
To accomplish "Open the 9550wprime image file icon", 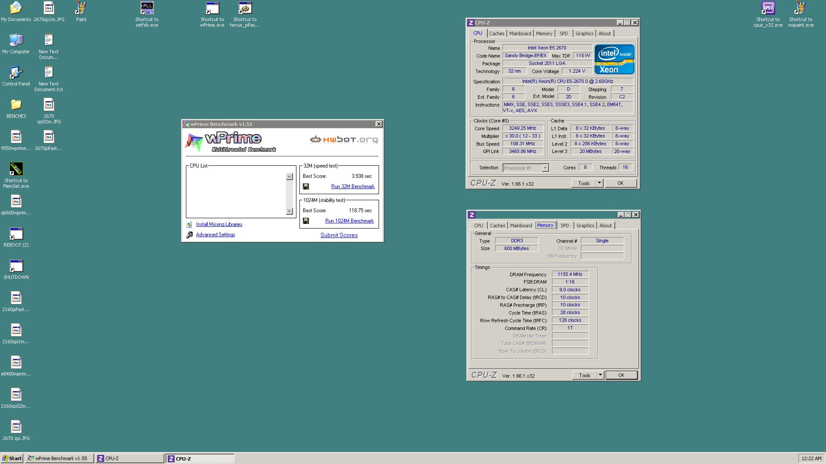I will coord(16,140).
